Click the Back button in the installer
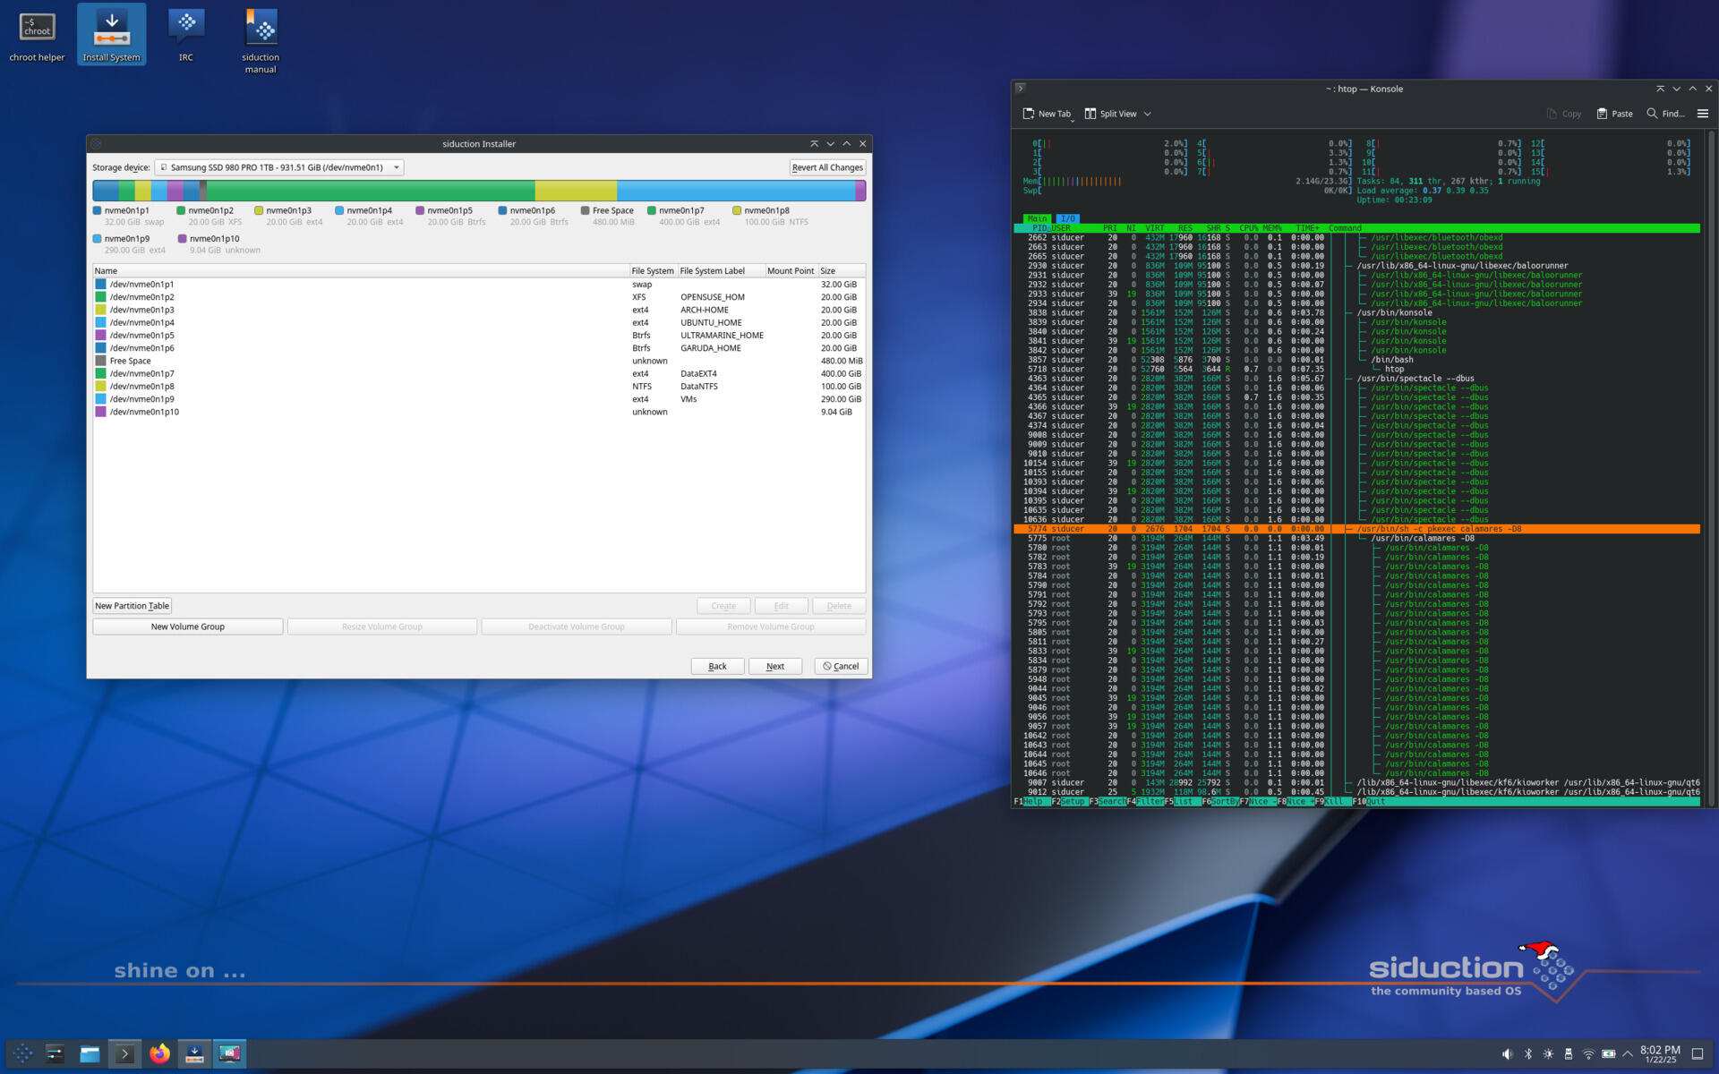This screenshot has height=1074, width=1719. [717, 666]
